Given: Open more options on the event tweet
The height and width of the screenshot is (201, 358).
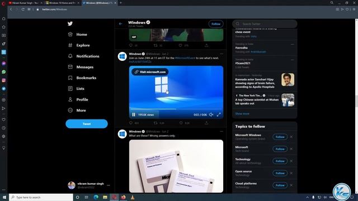Looking at the screenshot, I should pyautogui.click(x=222, y=54).
